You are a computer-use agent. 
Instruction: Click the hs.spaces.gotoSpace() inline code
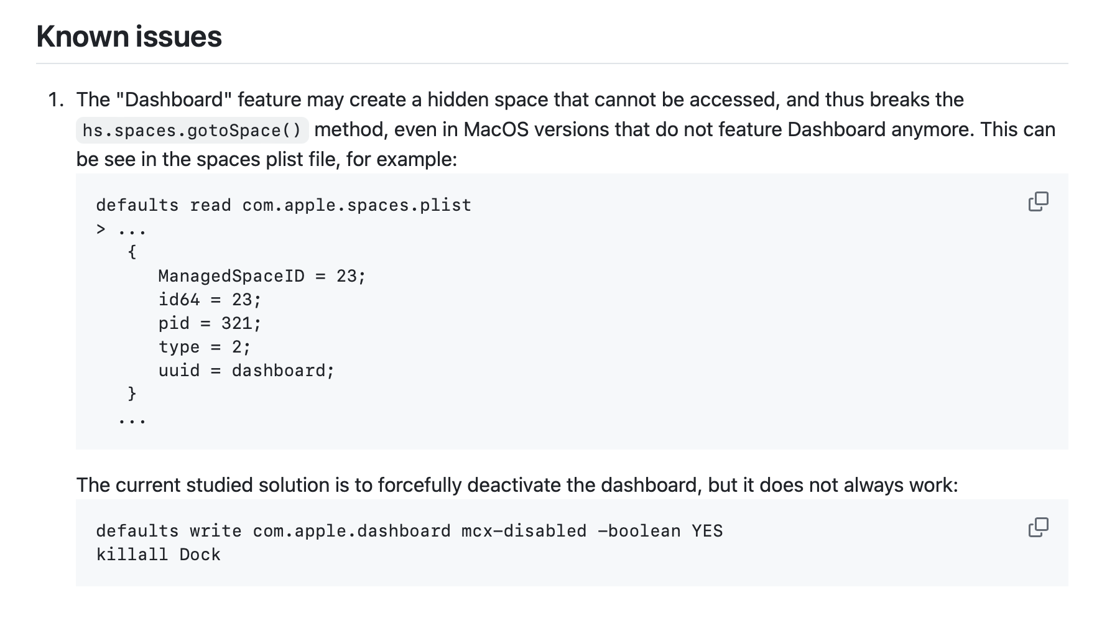pos(192,131)
